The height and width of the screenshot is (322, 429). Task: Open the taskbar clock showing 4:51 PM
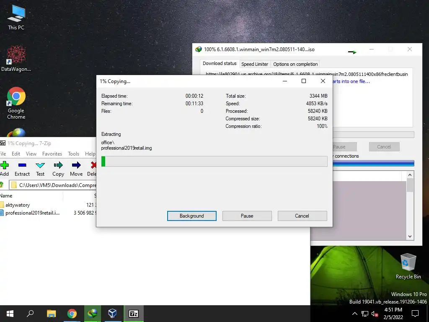[x=393, y=314]
